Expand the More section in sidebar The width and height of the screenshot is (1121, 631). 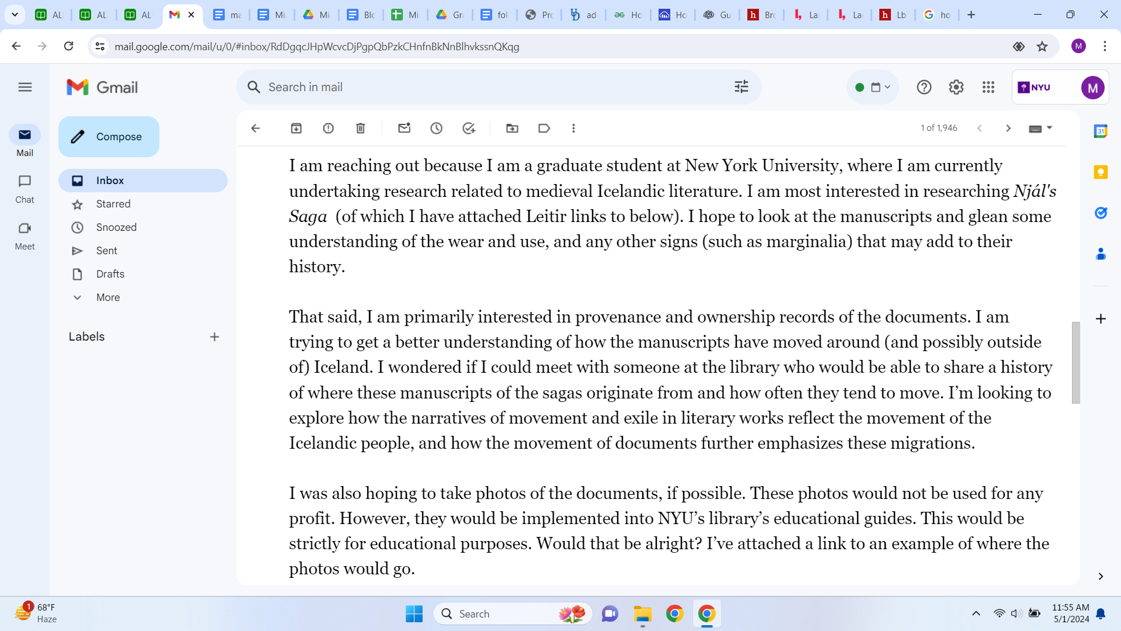(108, 297)
